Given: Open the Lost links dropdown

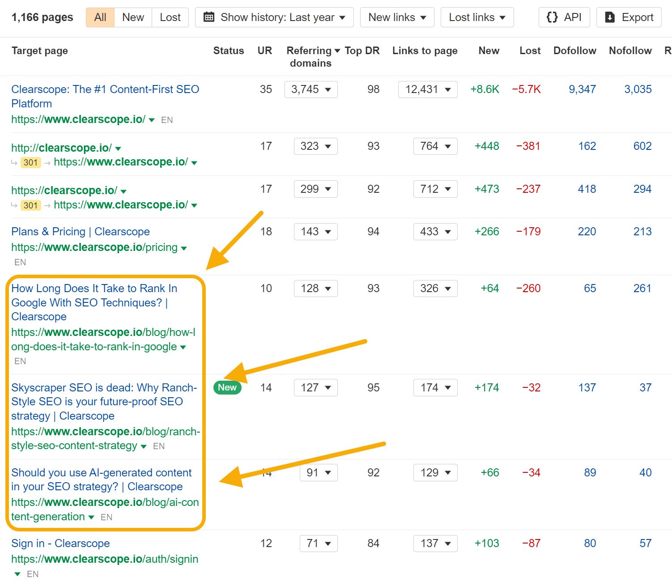Looking at the screenshot, I should 477,17.
